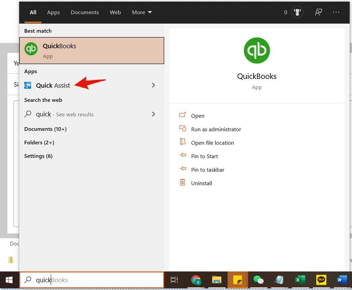Switch to the Documents tab
Image resolution: width=352 pixels, height=290 pixels.
85,12
